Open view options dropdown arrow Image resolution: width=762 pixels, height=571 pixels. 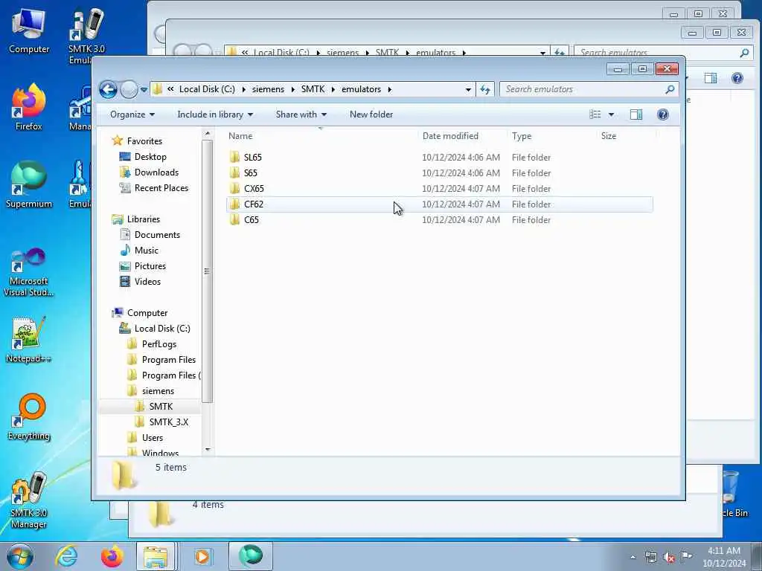(612, 114)
